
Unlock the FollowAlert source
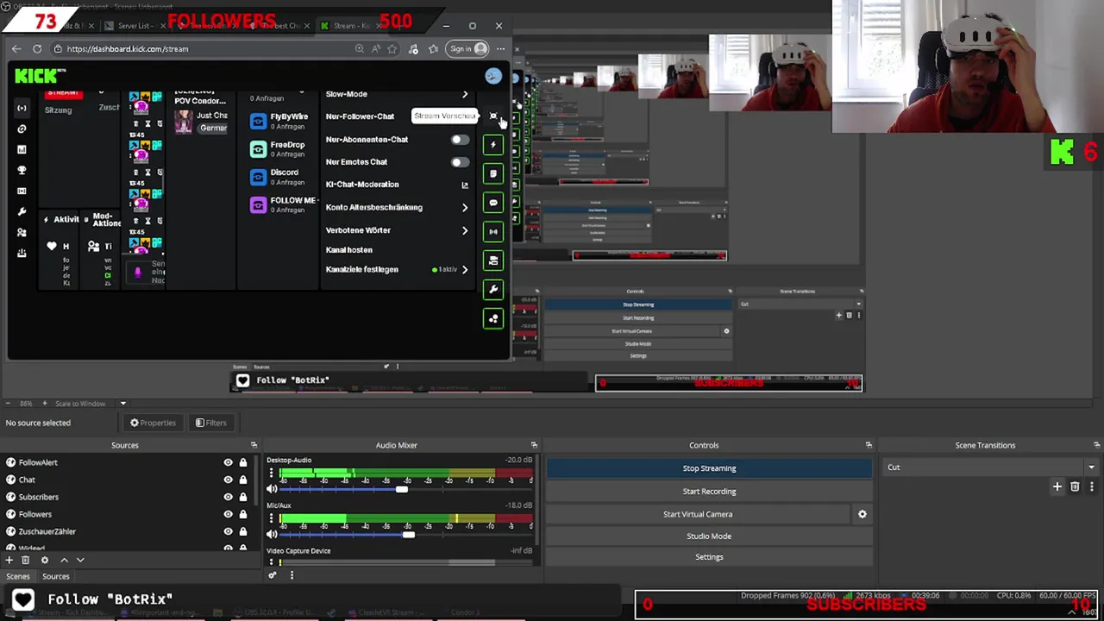243,462
